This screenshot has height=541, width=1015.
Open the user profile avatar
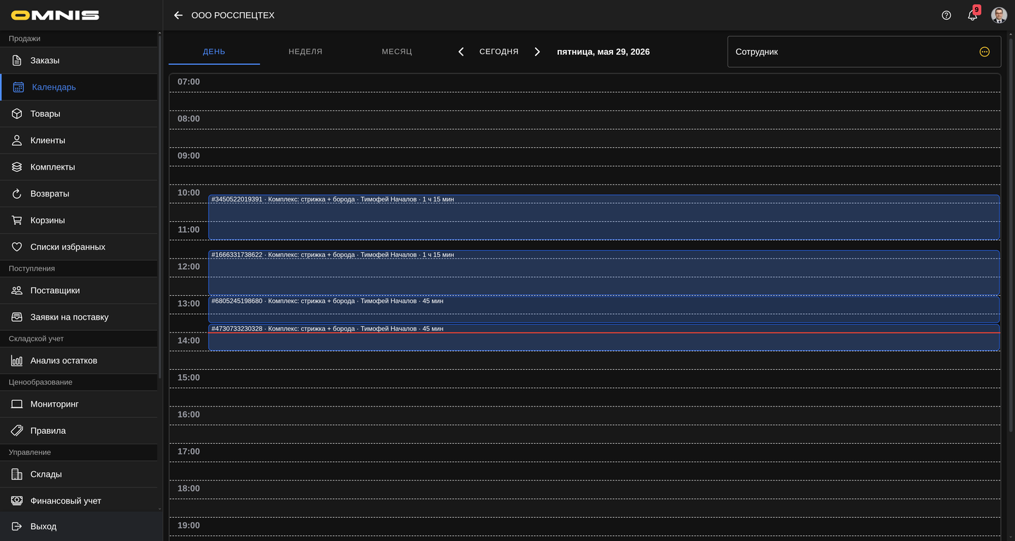pos(999,15)
